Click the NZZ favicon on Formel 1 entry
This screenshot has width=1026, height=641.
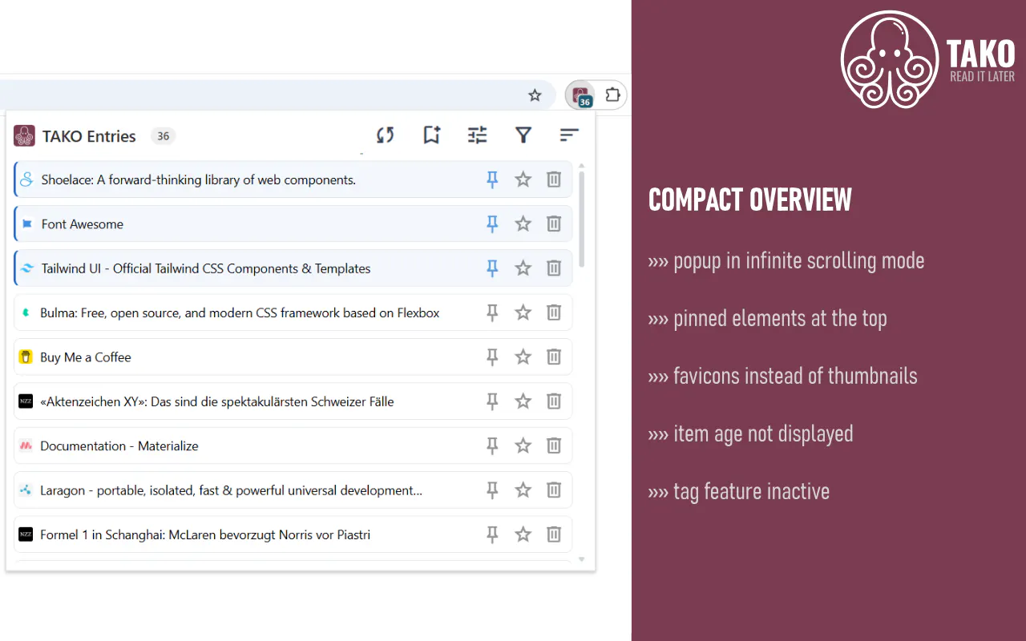[x=26, y=534]
